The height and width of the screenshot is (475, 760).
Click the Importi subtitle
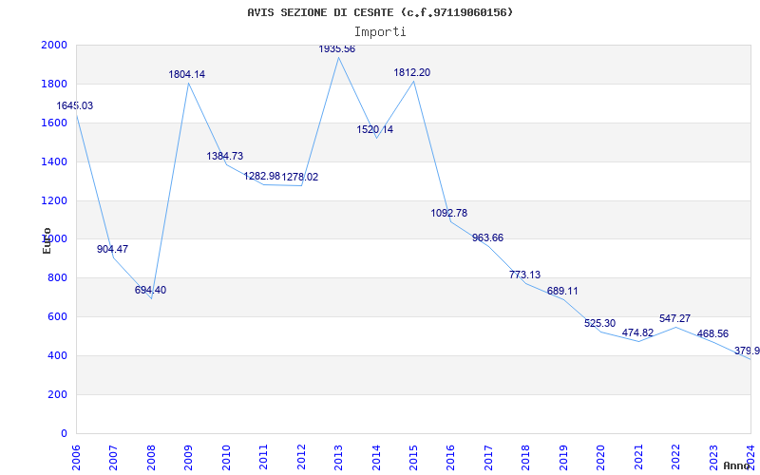click(380, 32)
